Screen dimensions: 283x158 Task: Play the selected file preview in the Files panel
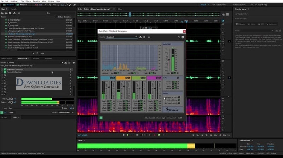[x=33, y=53]
